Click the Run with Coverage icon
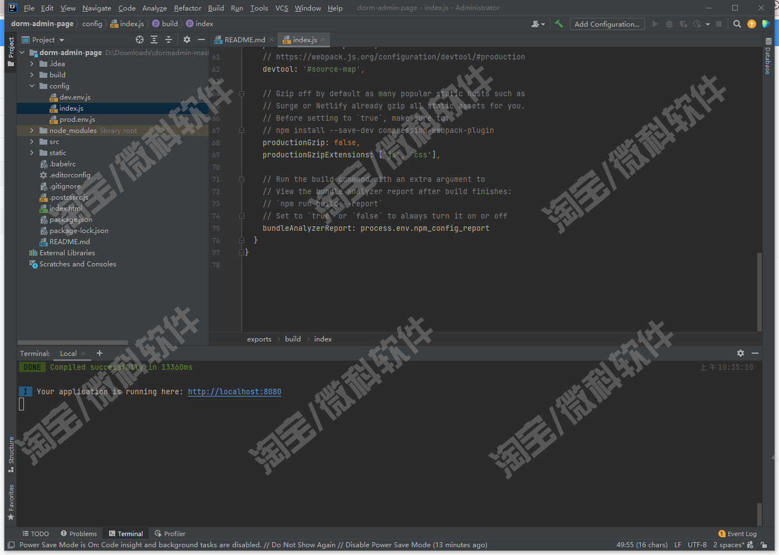 click(x=683, y=24)
